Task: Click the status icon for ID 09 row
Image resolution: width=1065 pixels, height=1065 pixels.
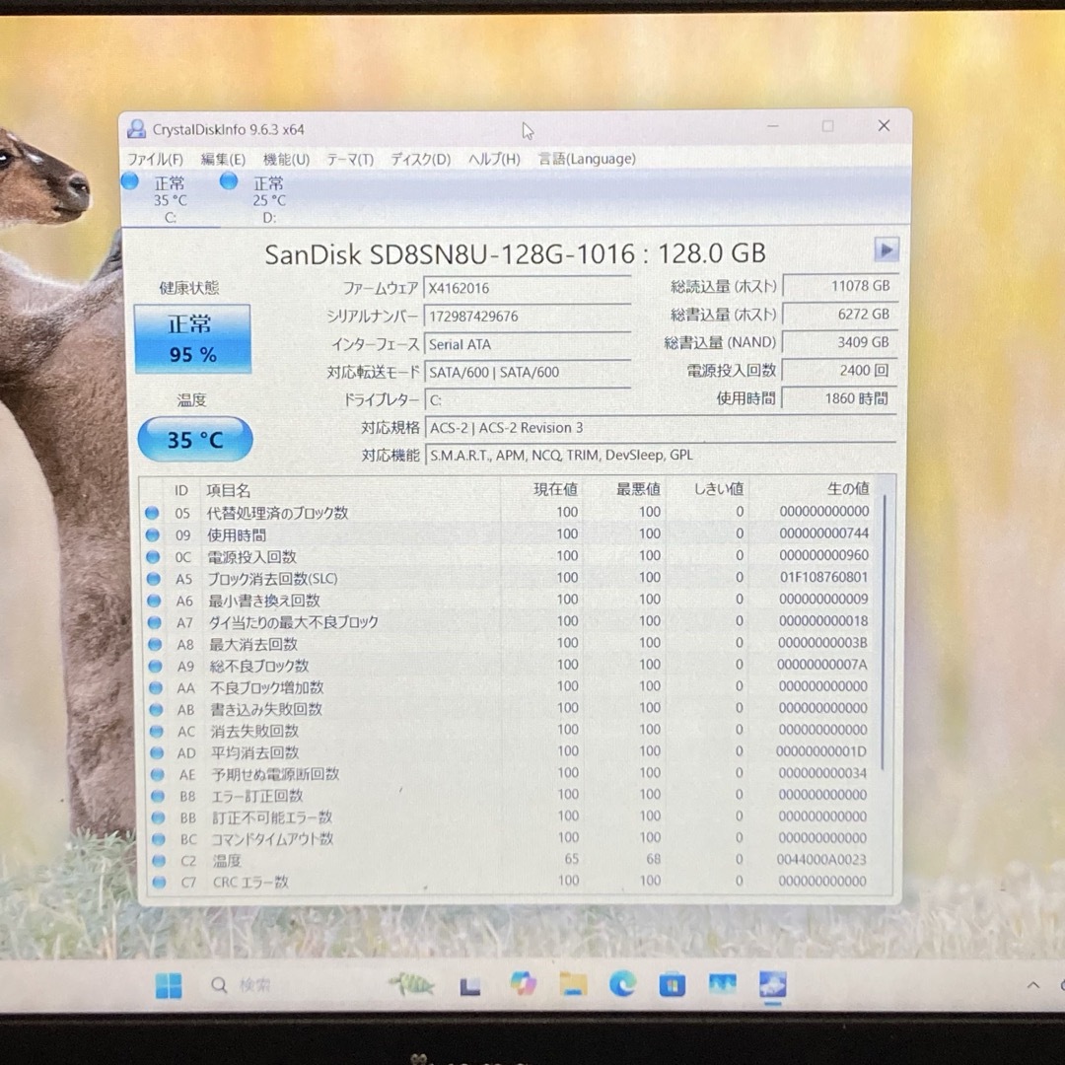Action: tap(153, 534)
